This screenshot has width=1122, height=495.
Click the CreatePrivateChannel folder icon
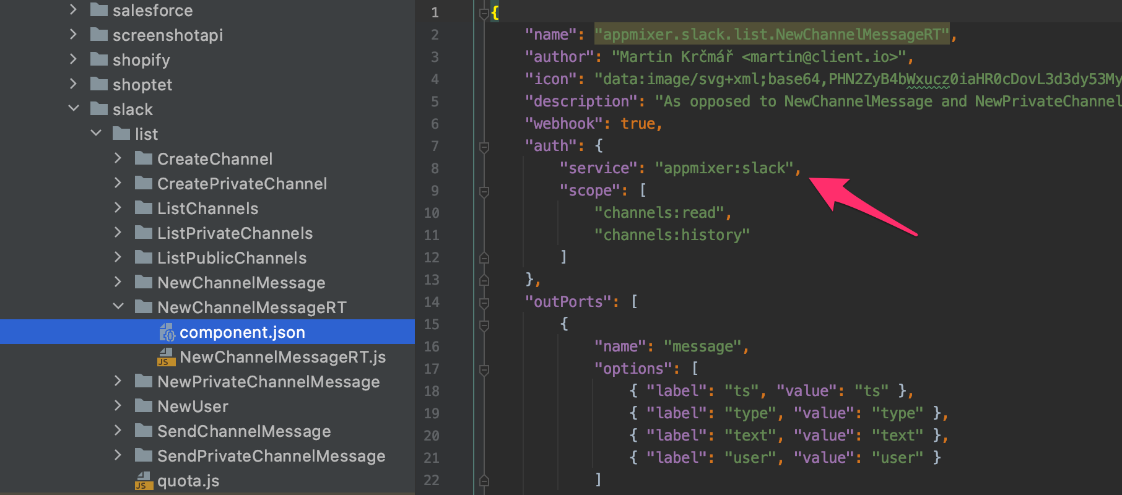(x=144, y=183)
